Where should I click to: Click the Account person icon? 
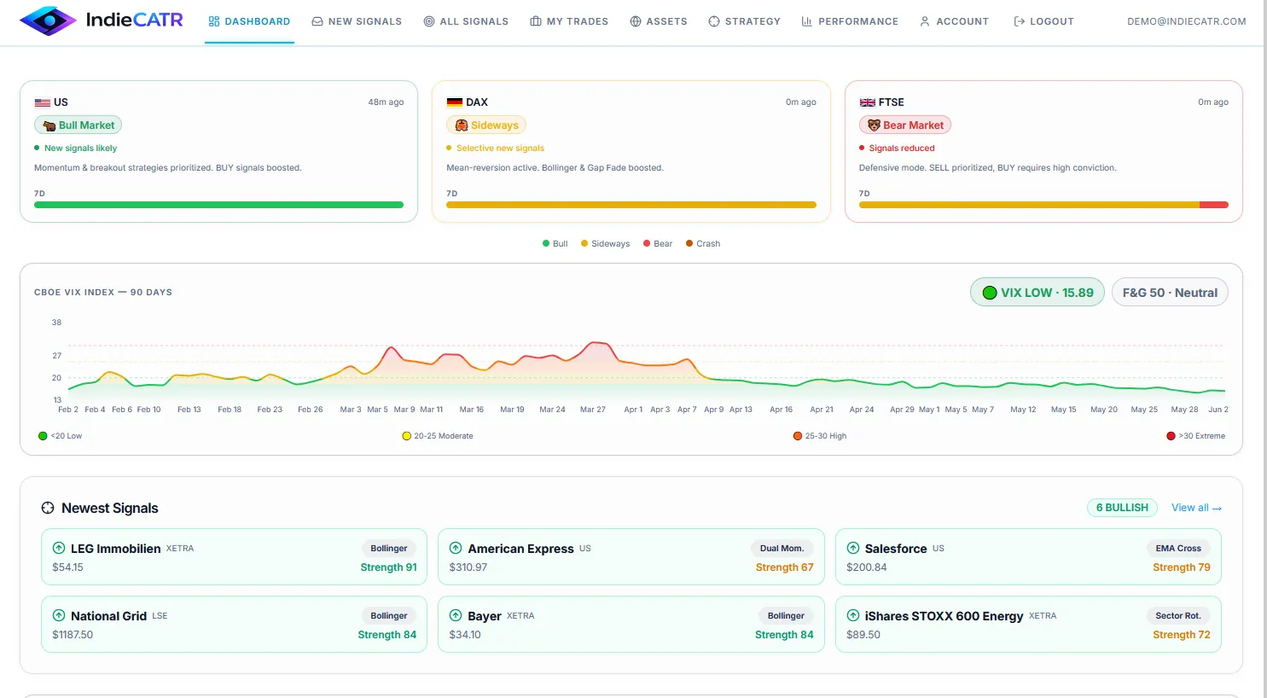[925, 21]
